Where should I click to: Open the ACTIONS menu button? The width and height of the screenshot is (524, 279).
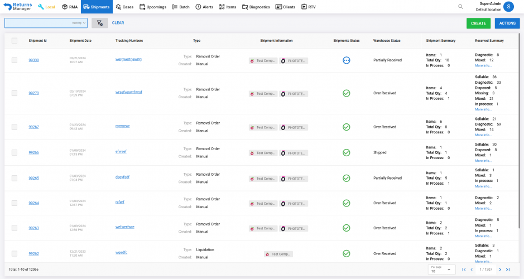coord(507,23)
